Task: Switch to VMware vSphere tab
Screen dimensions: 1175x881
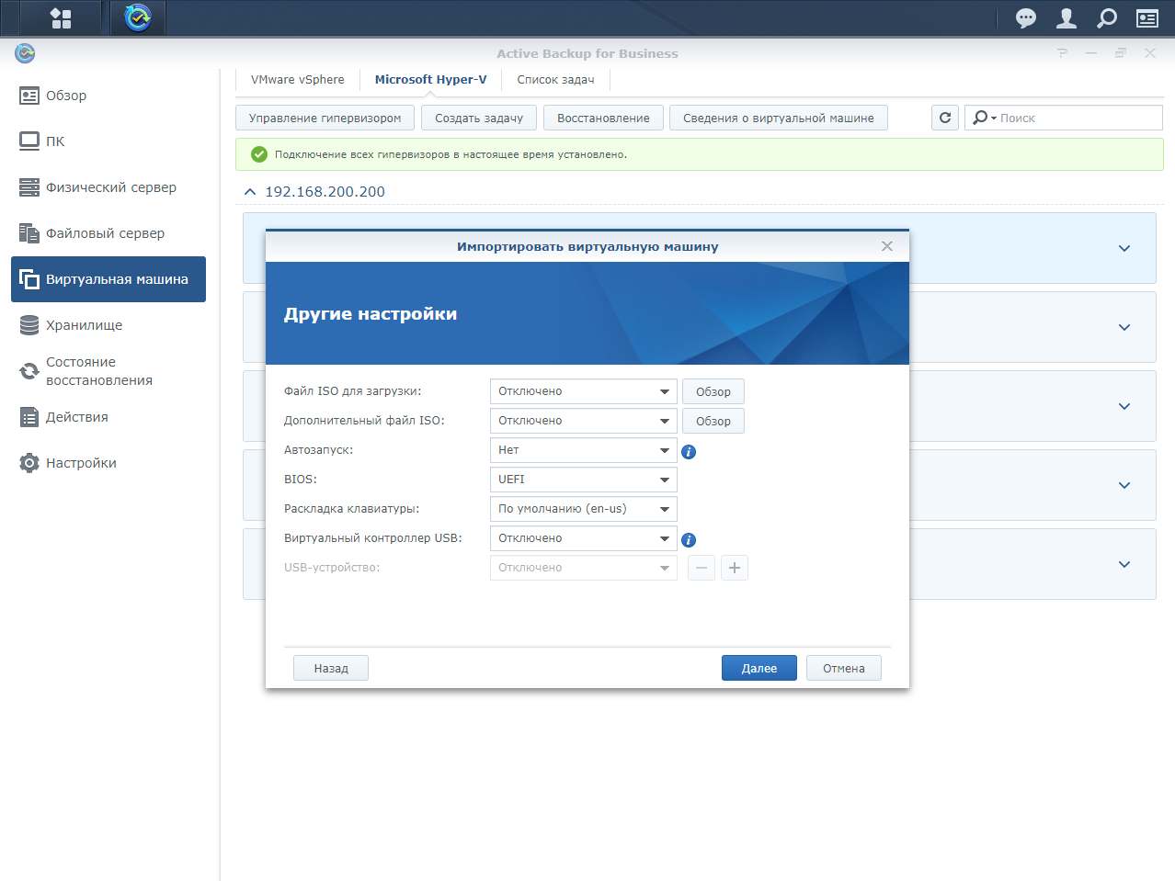Action: click(x=298, y=80)
